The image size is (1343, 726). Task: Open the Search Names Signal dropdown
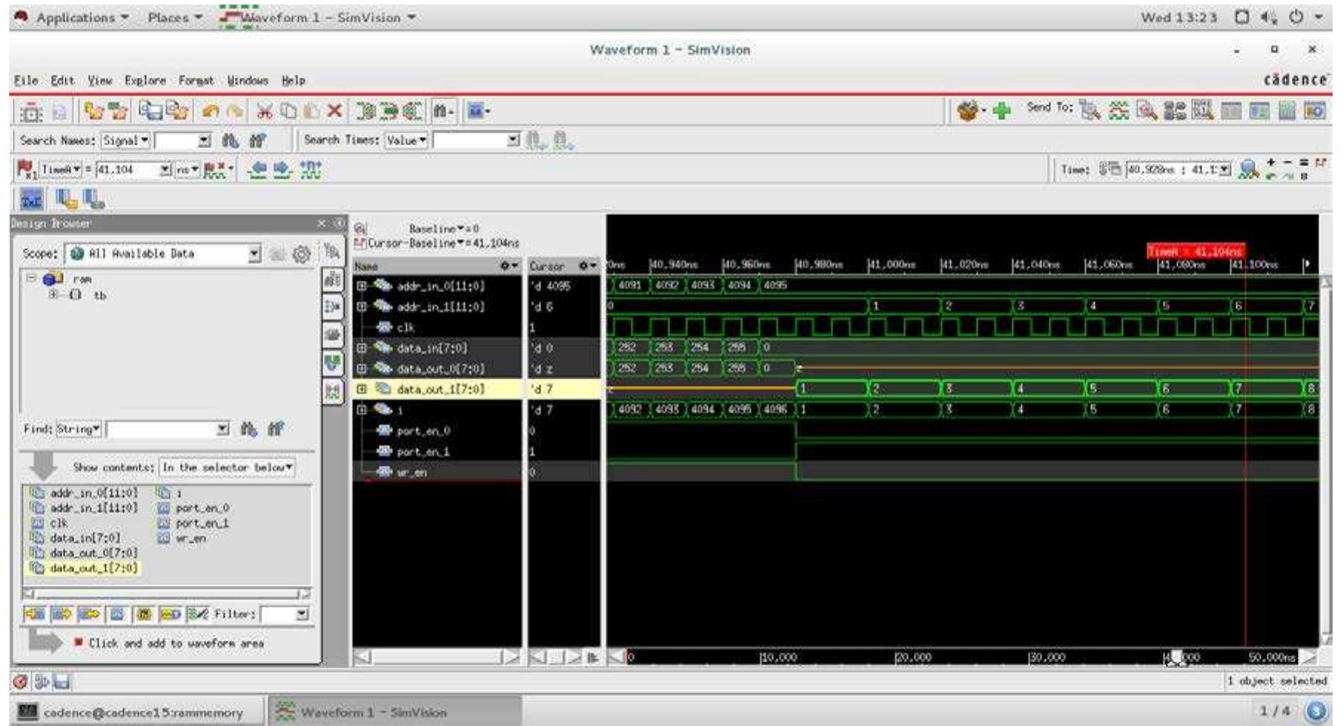[x=125, y=140]
